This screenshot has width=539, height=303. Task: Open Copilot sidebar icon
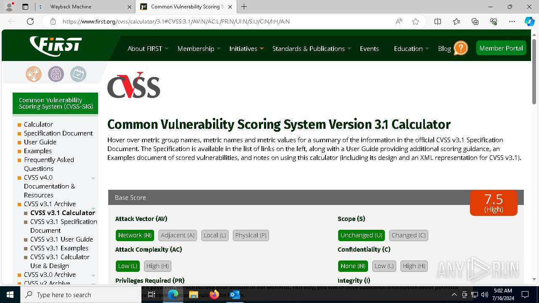529,21
